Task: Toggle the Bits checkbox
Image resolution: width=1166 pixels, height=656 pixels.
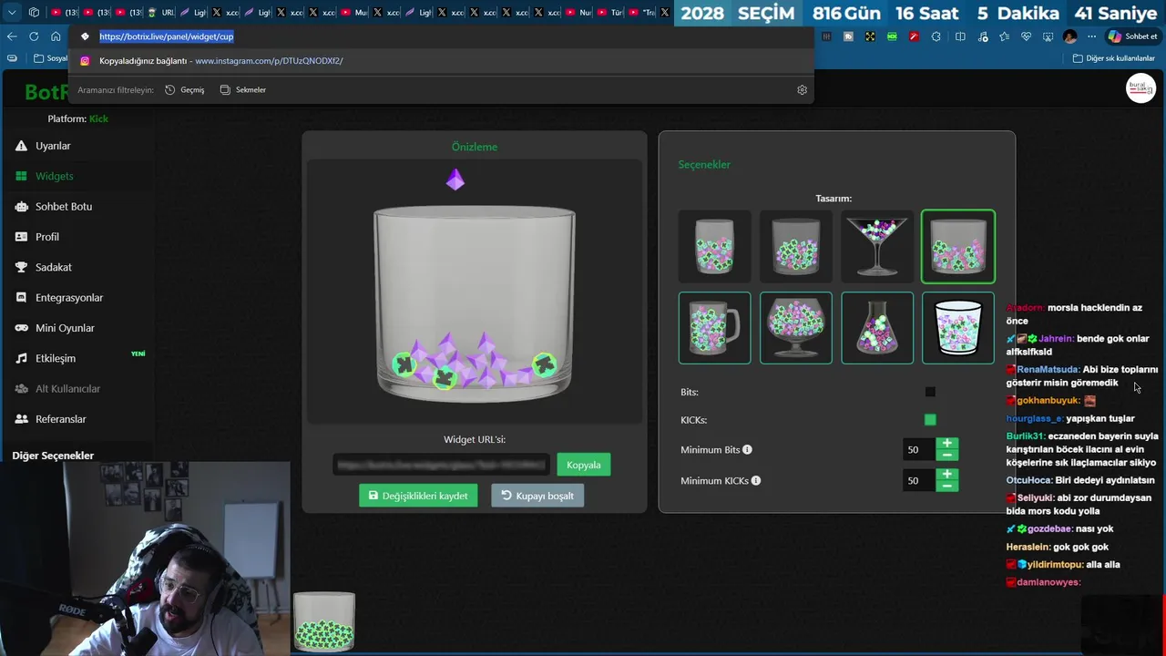Action: click(x=930, y=392)
